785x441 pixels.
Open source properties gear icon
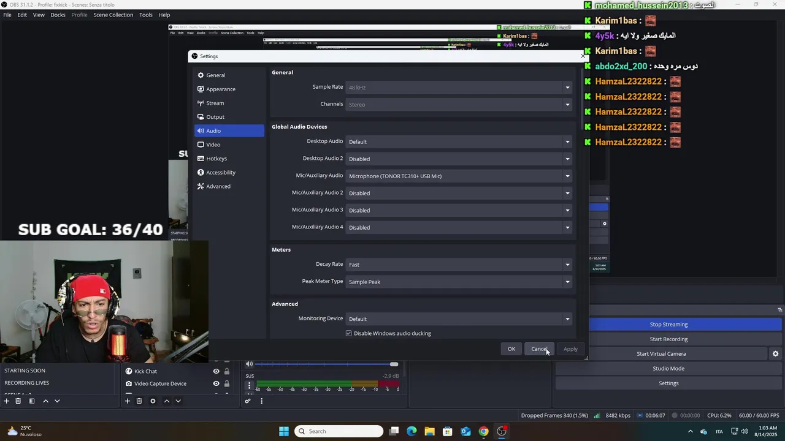pos(153,401)
